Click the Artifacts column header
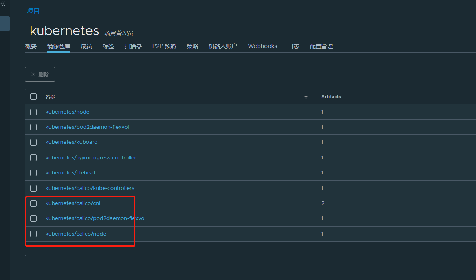 coord(331,97)
